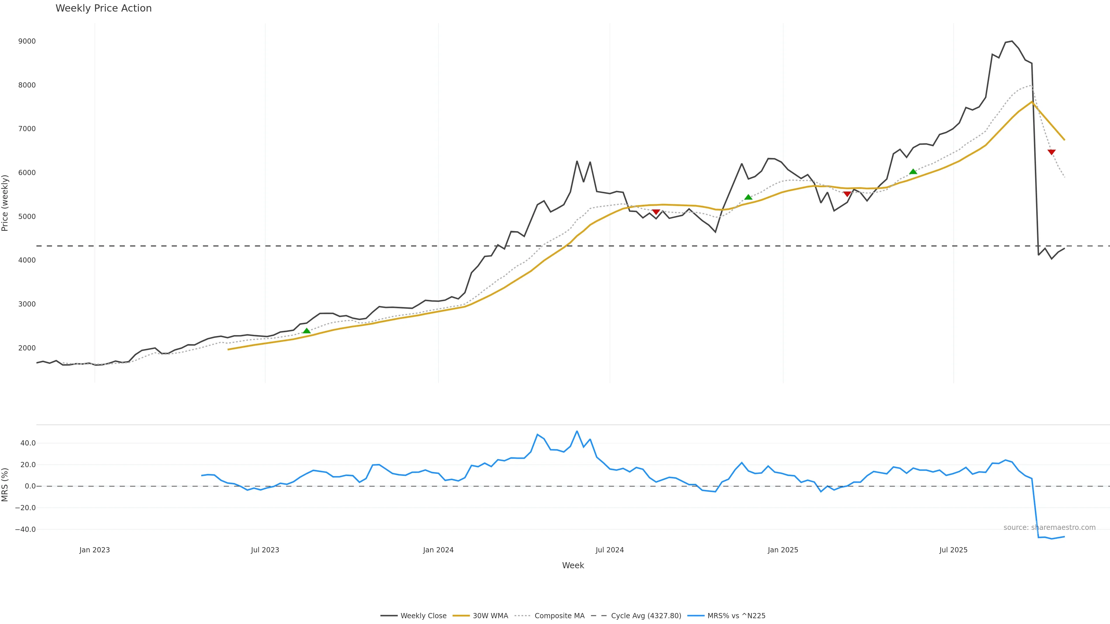This screenshot has width=1110, height=624.
Task: Click the gold 30W WMA legend line swatch
Action: (461, 616)
